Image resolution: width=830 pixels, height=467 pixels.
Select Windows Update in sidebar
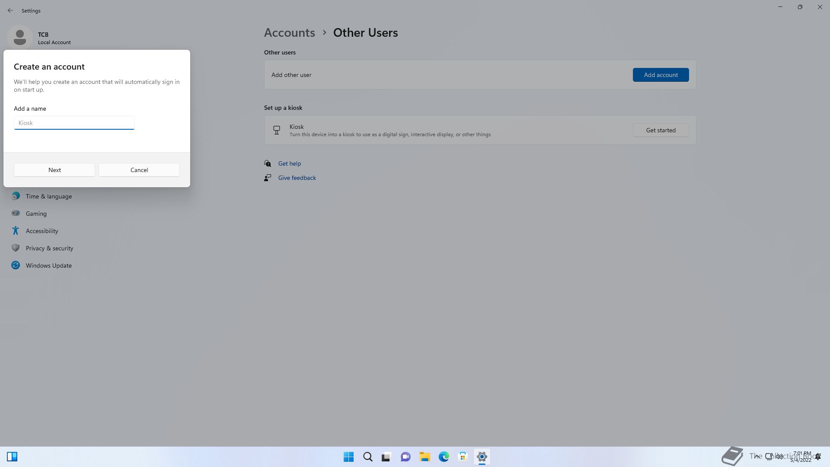[x=49, y=265]
